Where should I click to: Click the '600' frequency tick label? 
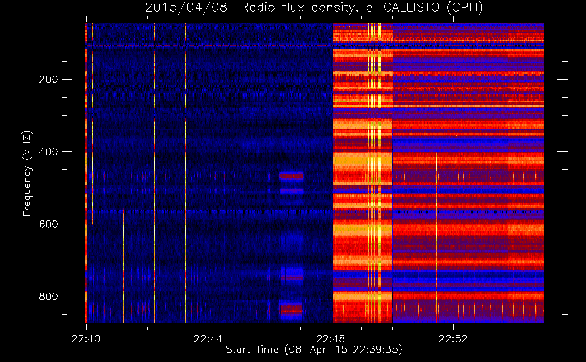[49, 224]
